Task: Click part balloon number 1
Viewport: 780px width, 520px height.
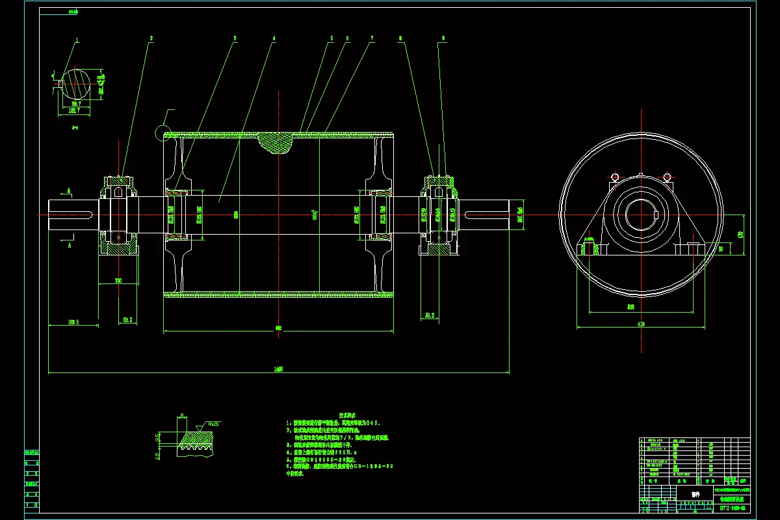Action: (77, 40)
